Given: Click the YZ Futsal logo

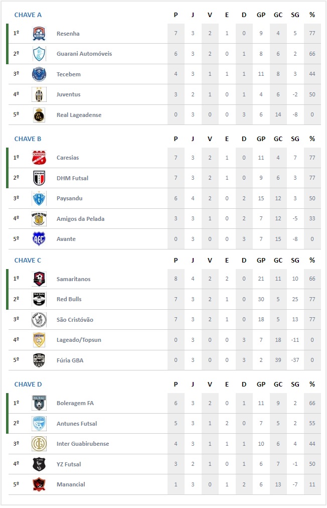Looking at the screenshot, I should click(39, 464).
